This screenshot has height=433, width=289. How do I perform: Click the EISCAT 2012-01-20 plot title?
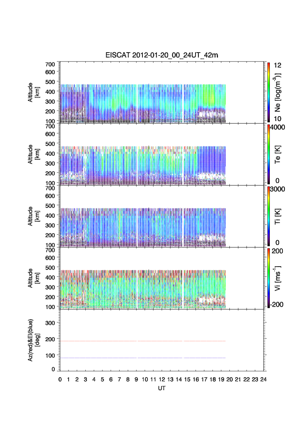pyautogui.click(x=162, y=55)
